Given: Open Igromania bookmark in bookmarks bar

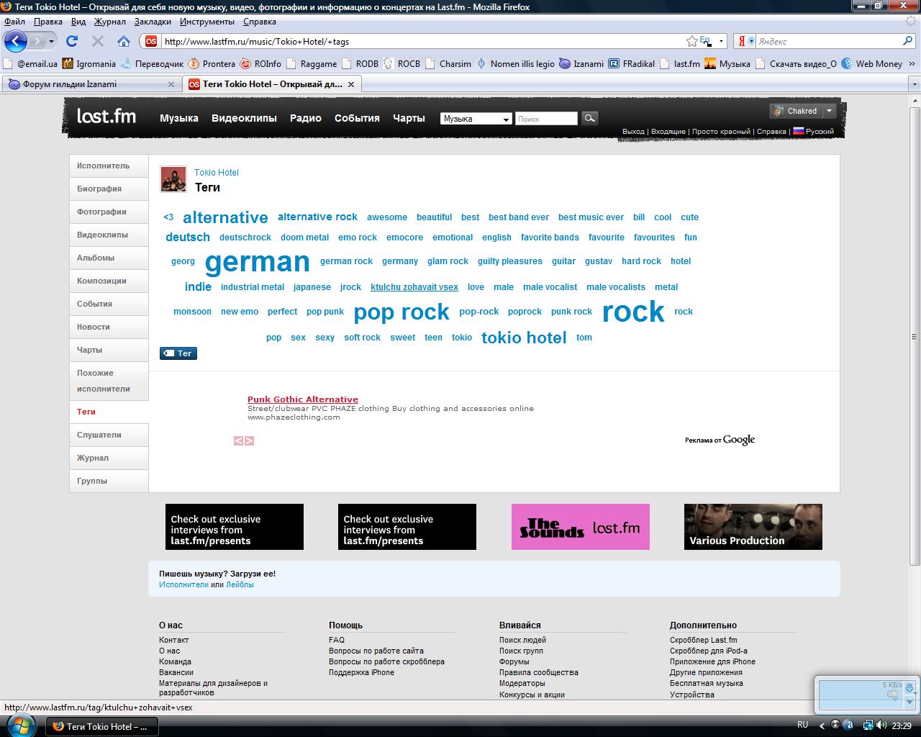Looking at the screenshot, I should click(x=89, y=63).
